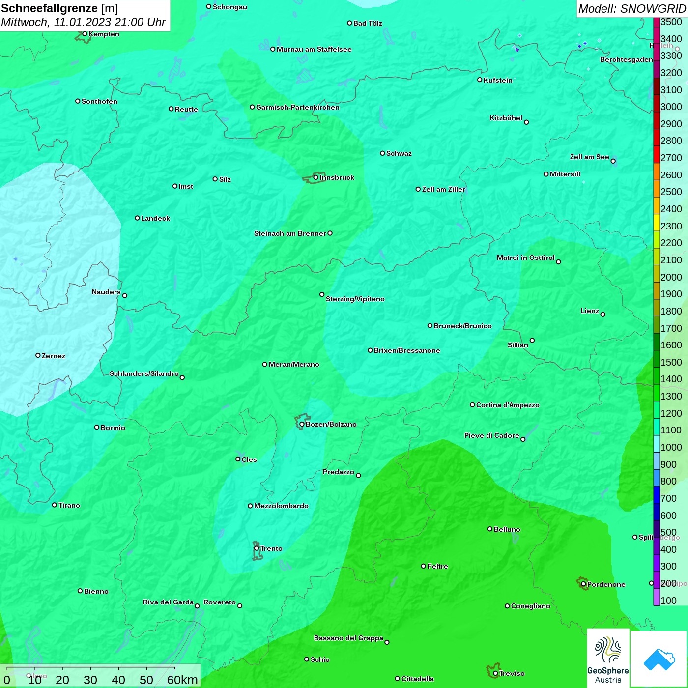Click the Reutte location dot

coord(171,109)
